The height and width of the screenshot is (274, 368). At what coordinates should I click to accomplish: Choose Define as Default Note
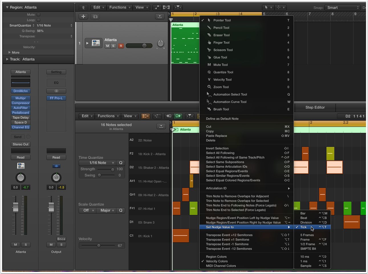[222, 119]
